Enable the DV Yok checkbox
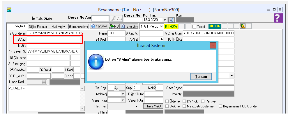 click(x=185, y=101)
